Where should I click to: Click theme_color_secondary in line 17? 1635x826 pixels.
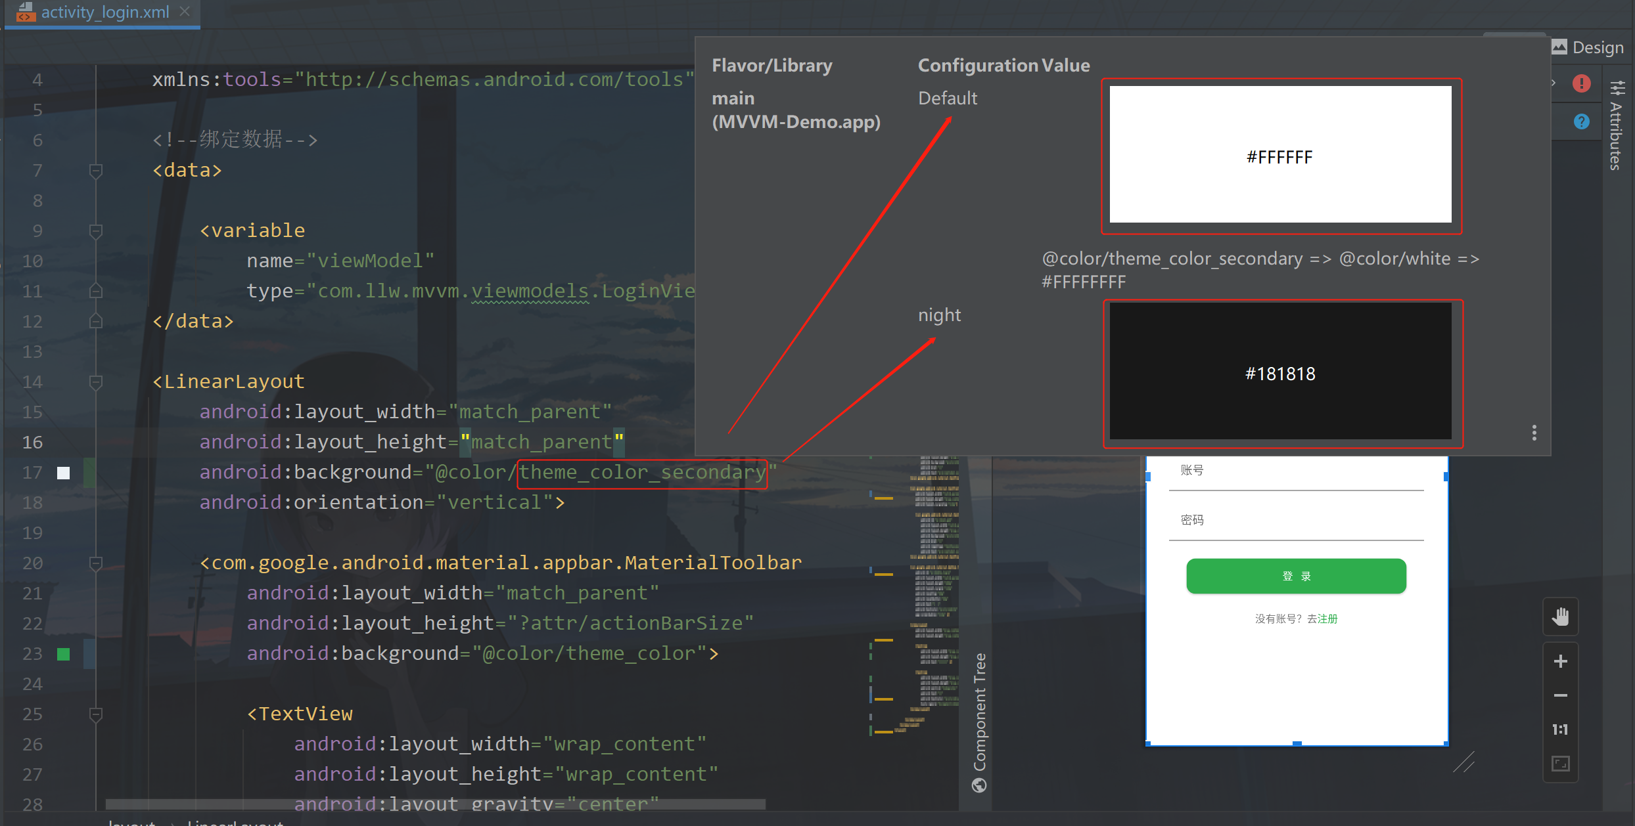642,472
